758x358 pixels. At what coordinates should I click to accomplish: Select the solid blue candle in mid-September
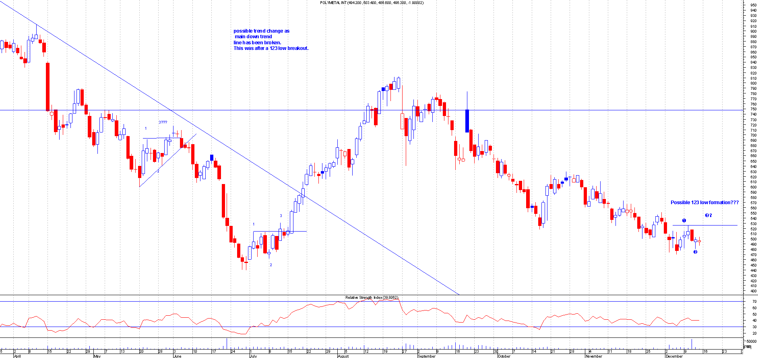(x=467, y=120)
